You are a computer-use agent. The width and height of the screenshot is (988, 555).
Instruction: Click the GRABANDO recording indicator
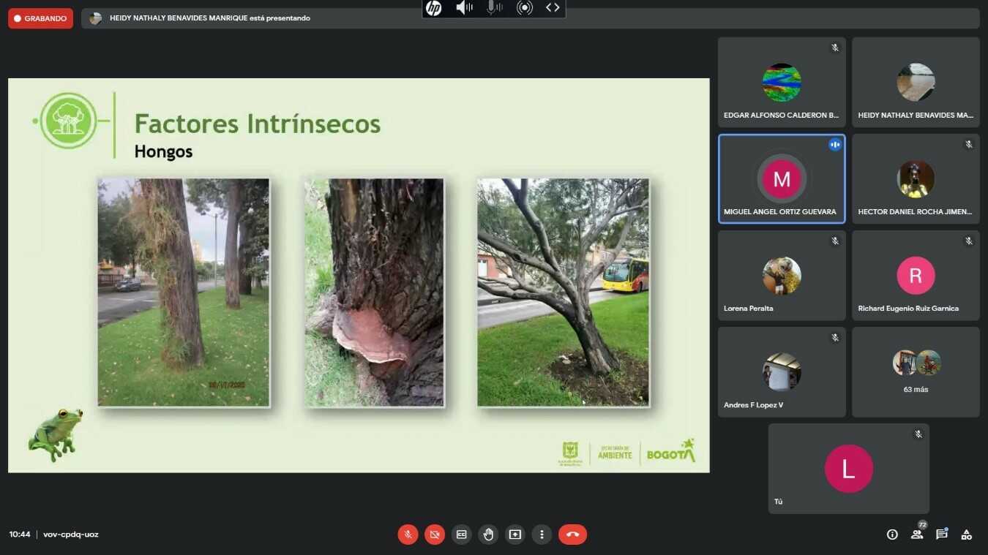40,18
